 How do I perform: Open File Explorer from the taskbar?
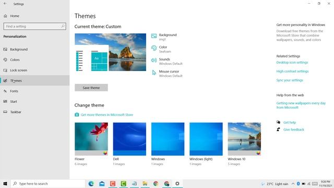pos(145,183)
